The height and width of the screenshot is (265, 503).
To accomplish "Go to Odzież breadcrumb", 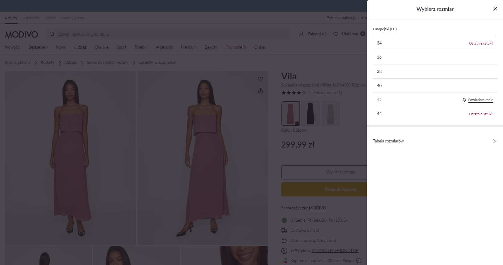I will 71,63.
